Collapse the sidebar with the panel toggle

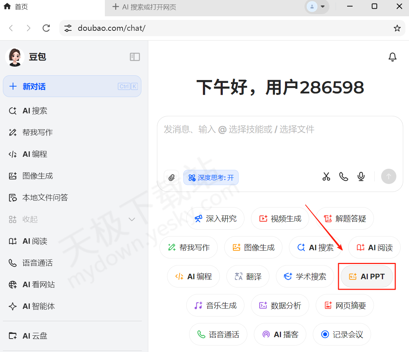pyautogui.click(x=135, y=57)
